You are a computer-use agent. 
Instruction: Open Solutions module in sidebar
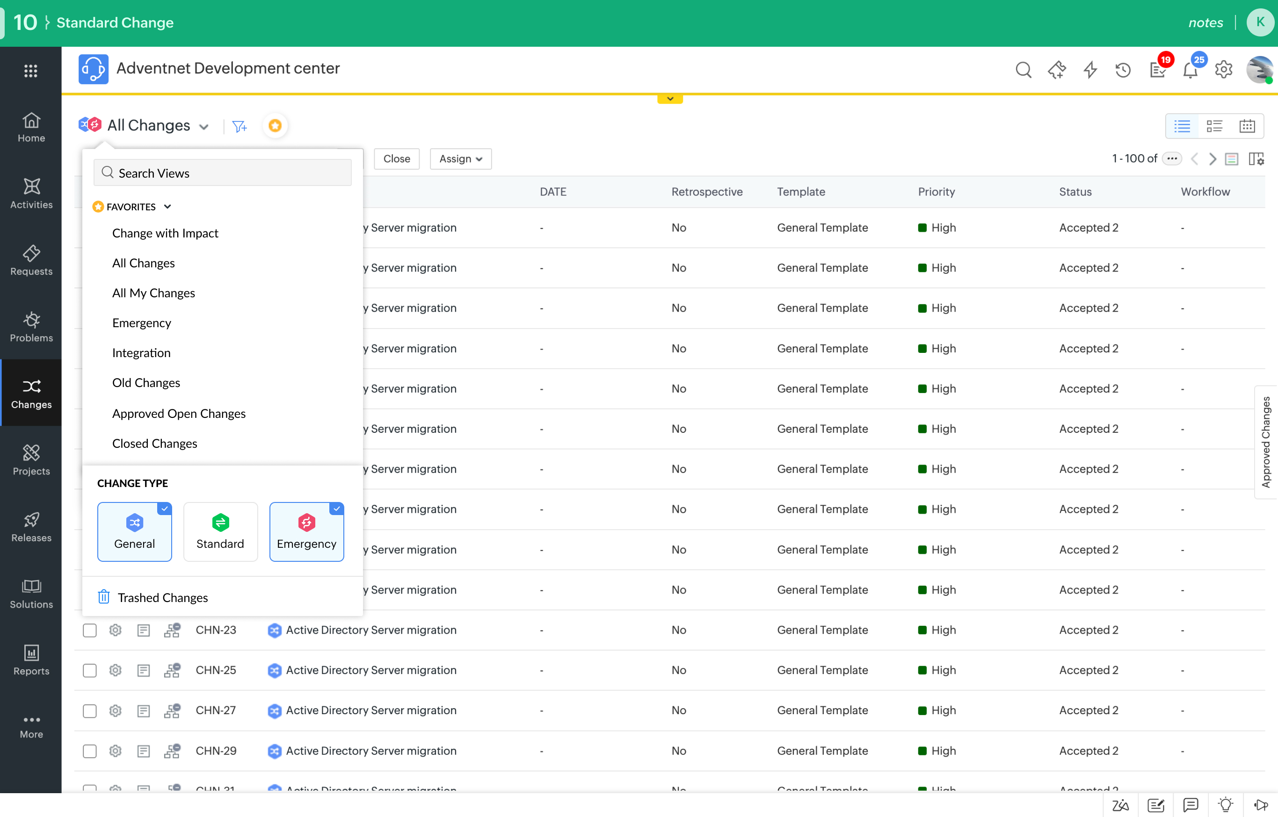pos(31,593)
